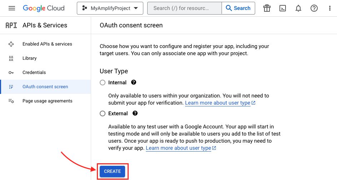Open the three-dot more options menu
This screenshot has width=337, height=180.
point(329,8)
